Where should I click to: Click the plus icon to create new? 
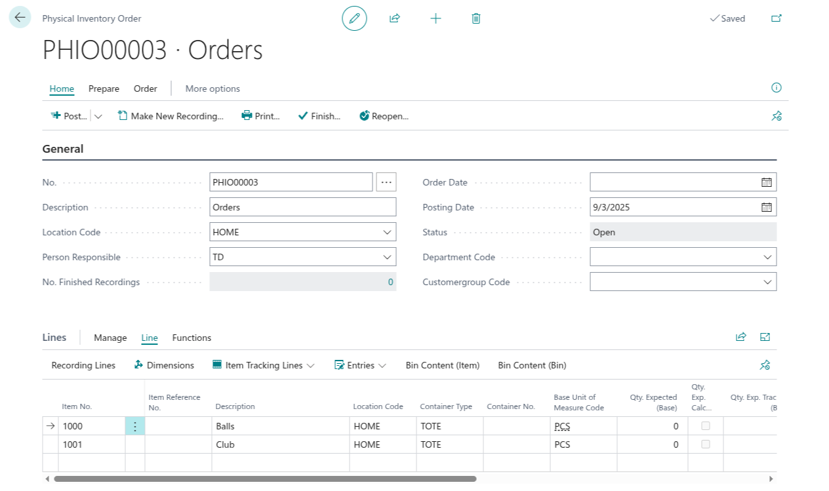[x=435, y=18]
